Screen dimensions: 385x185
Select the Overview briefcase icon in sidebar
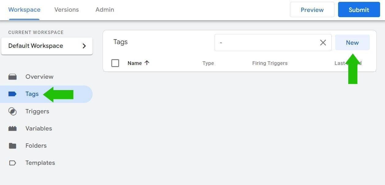point(12,77)
